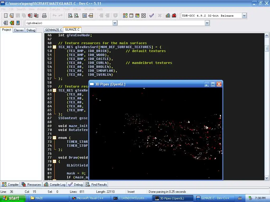This screenshot has width=270, height=202.
Task: Open the TDM-GCC compiler selection dropdown
Action: [x=244, y=16]
